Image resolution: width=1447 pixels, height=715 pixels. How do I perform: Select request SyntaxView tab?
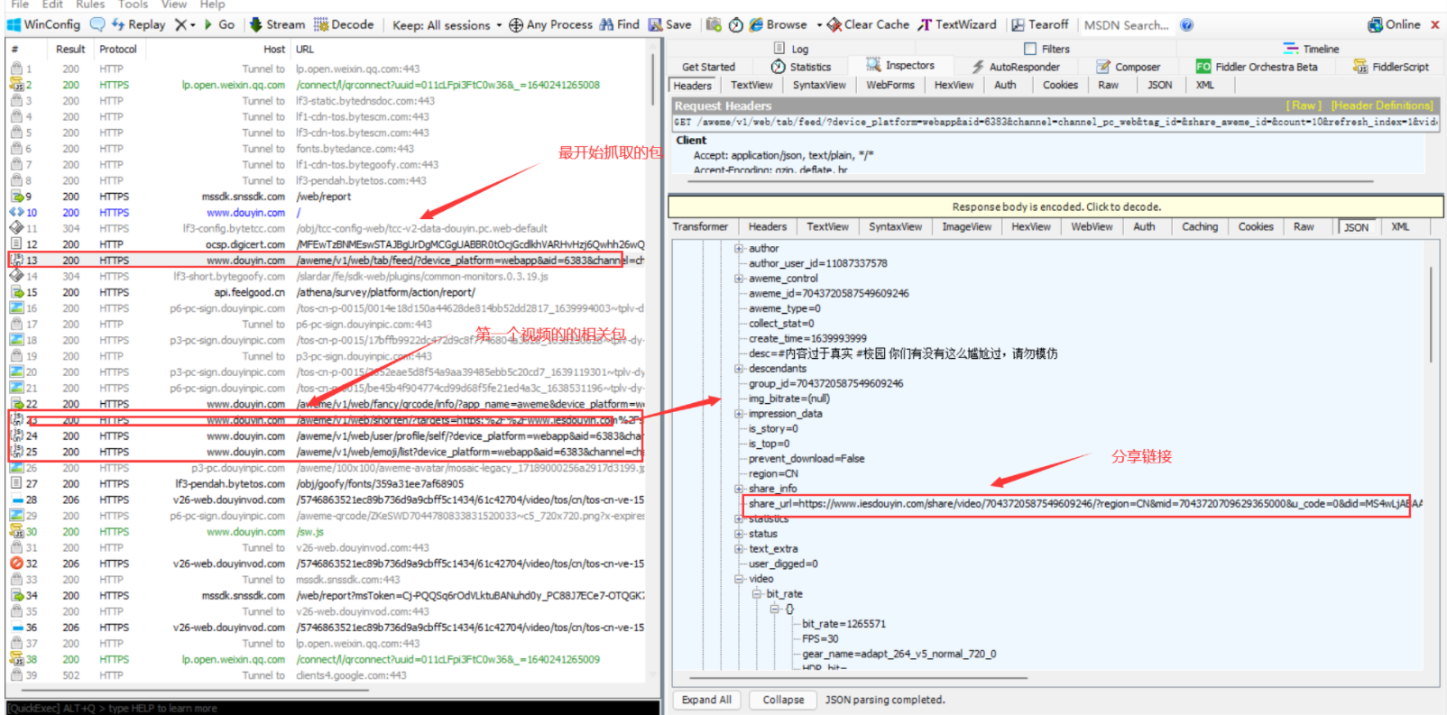(x=819, y=85)
